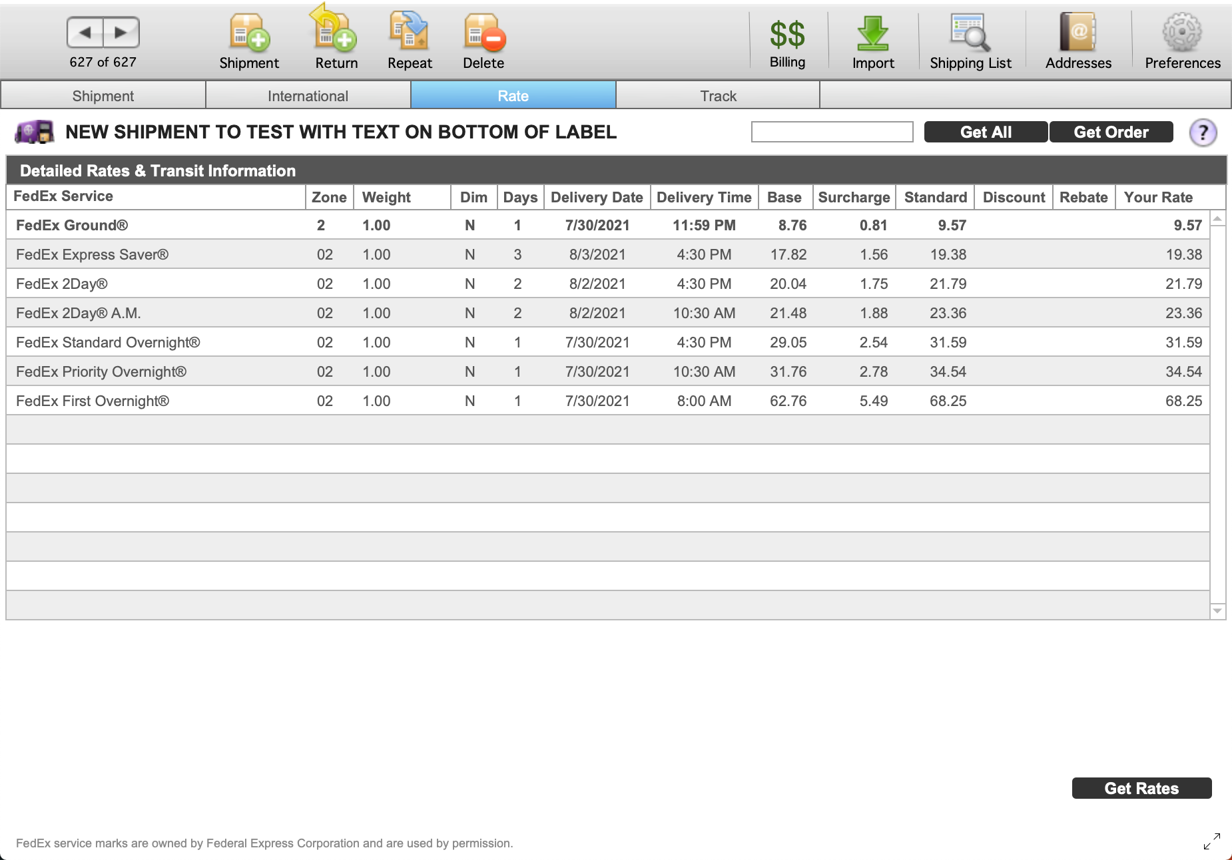
Task: Select the FedEx Priority Overnight® row
Action: (608, 371)
